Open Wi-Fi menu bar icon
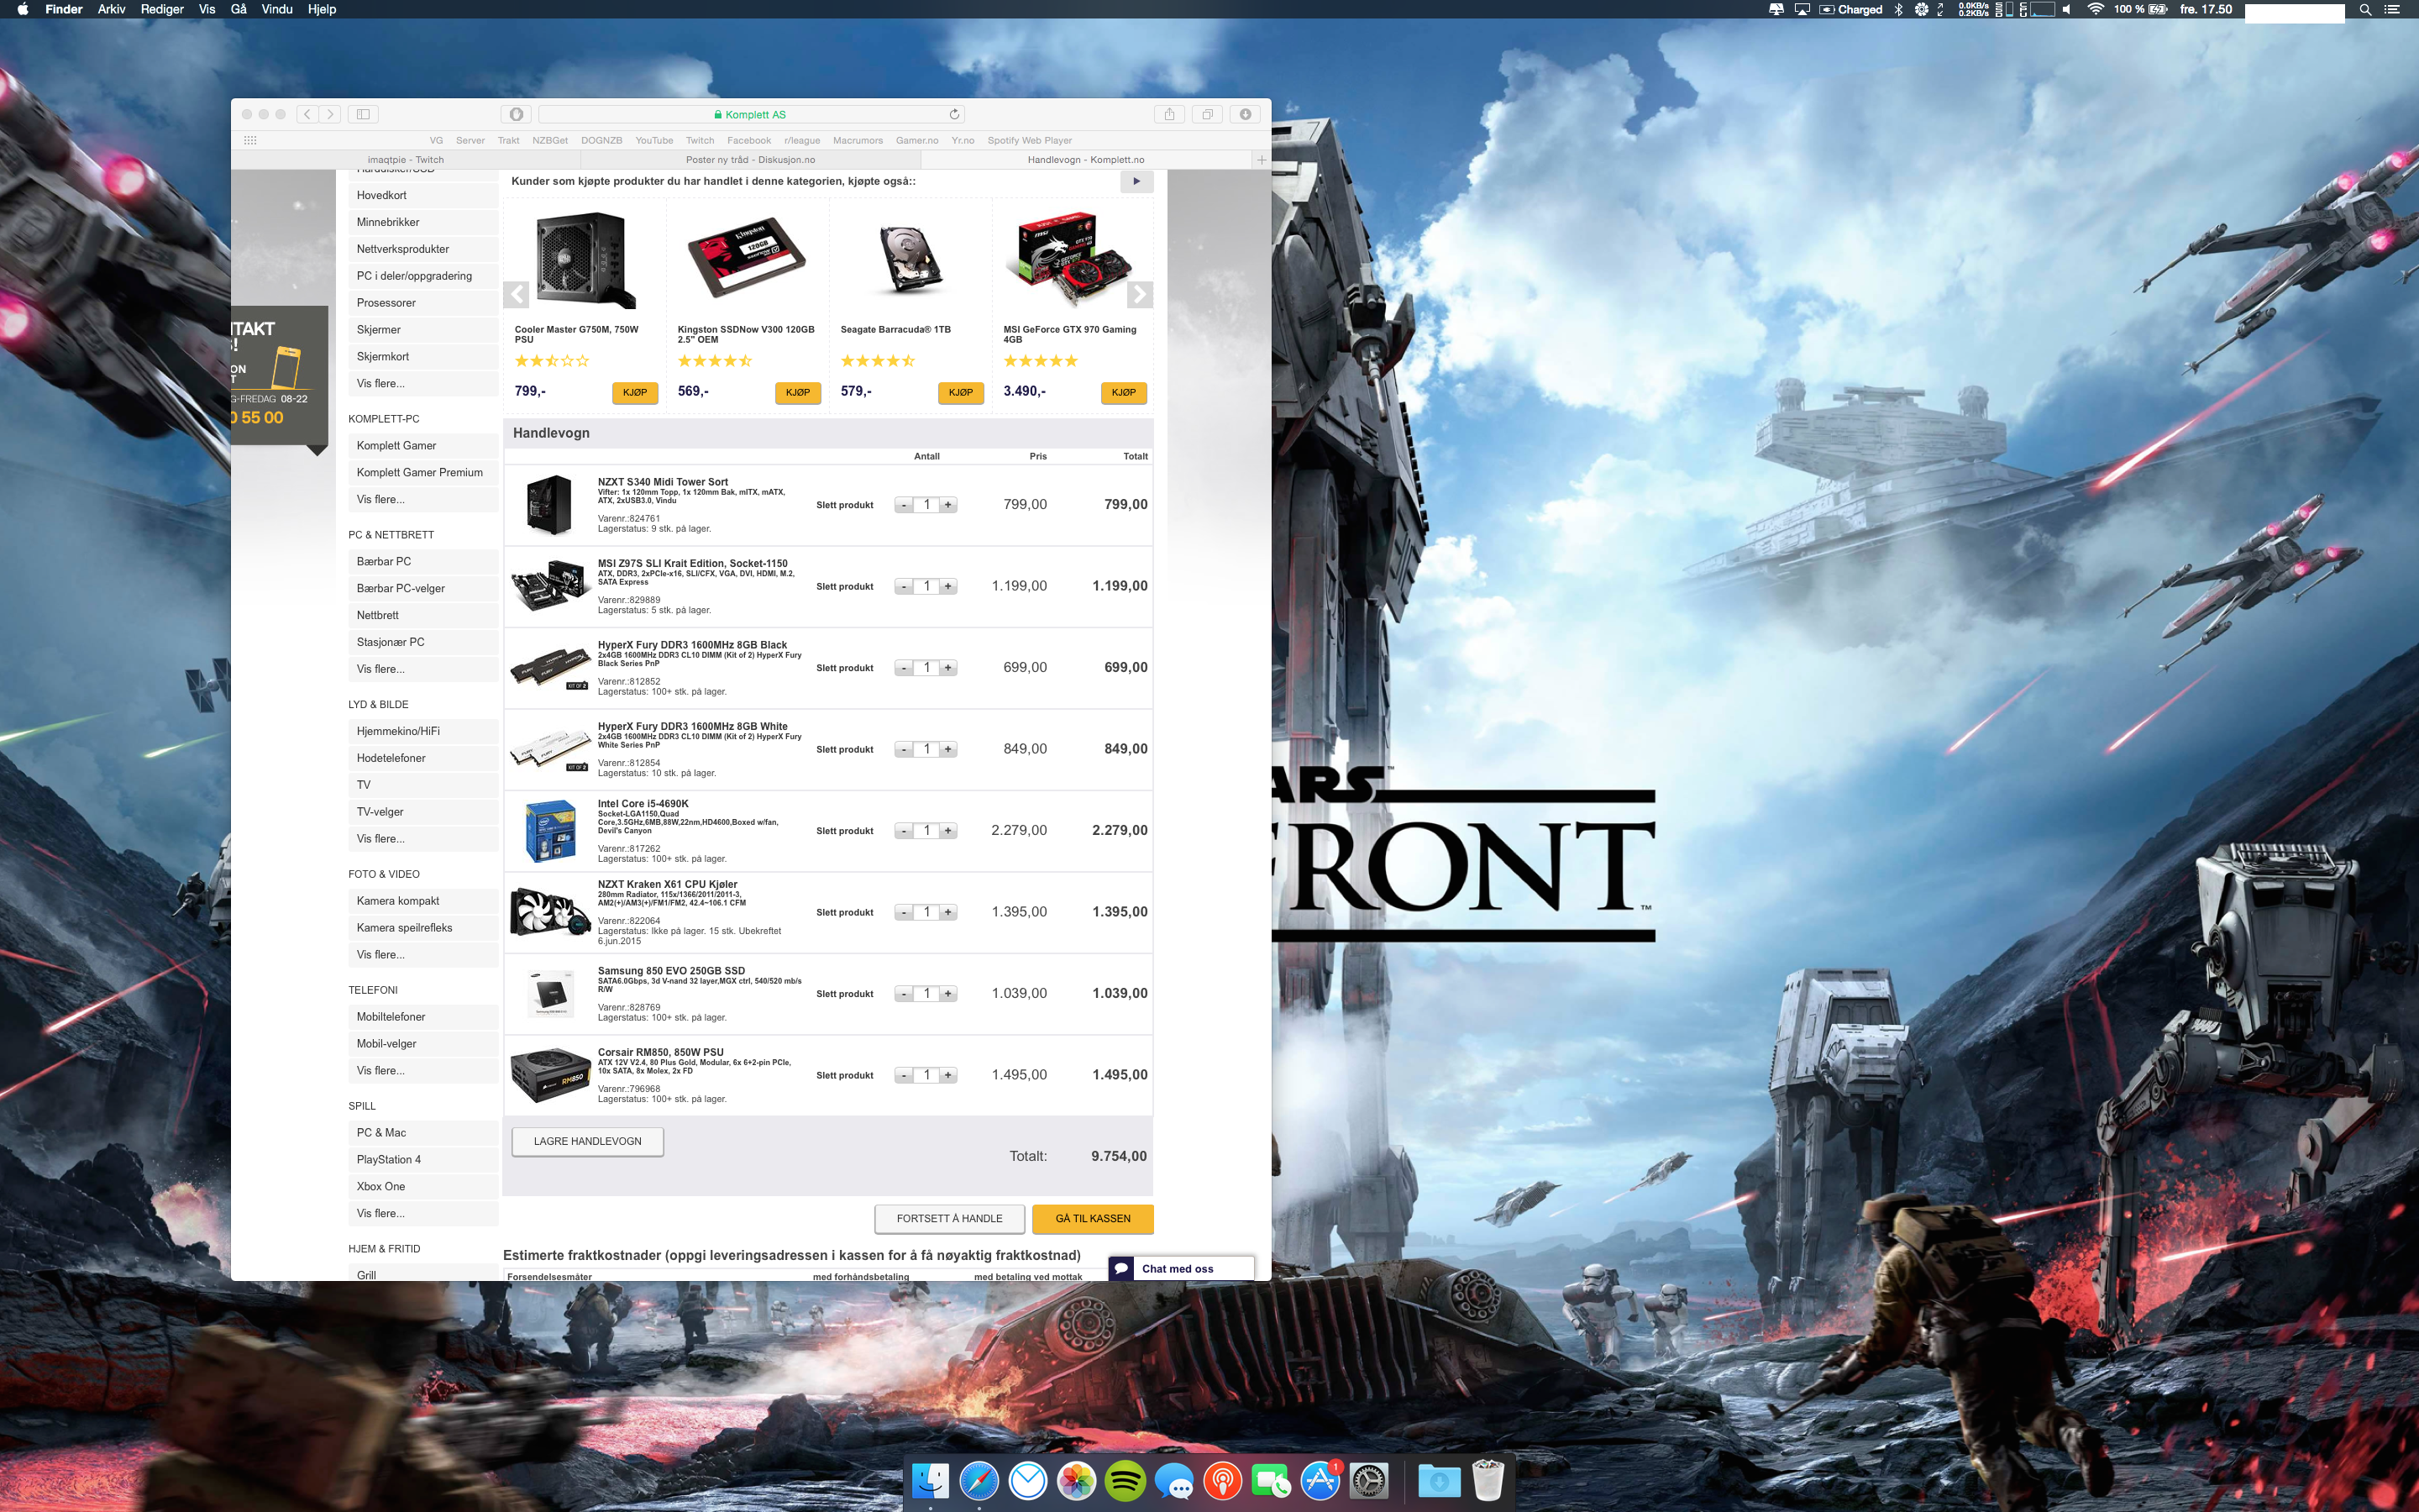 point(2095,10)
